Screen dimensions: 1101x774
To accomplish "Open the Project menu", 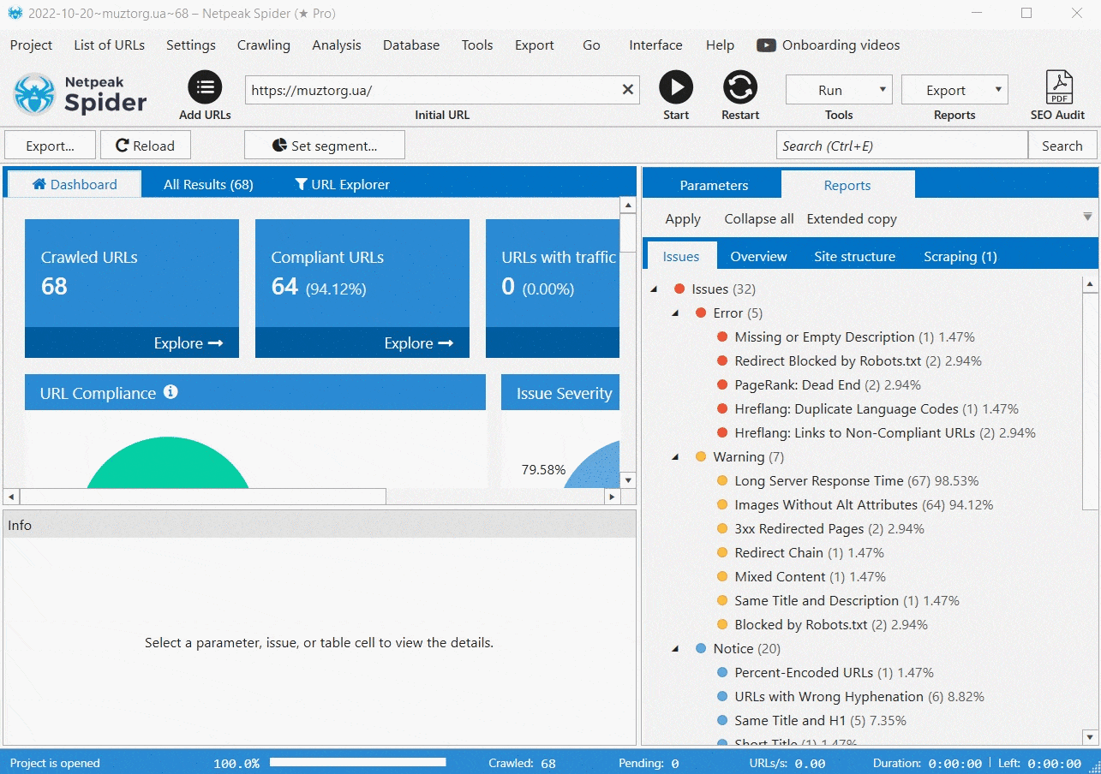I will (x=31, y=45).
